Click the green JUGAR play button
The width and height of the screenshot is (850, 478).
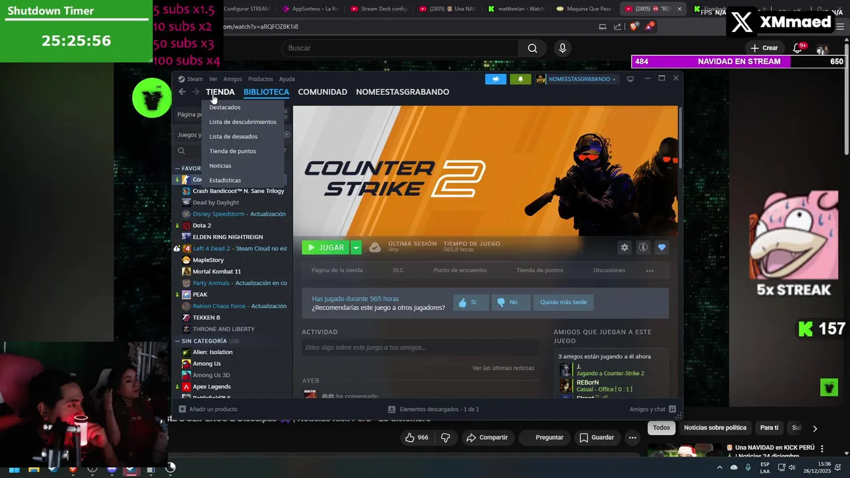coord(325,248)
